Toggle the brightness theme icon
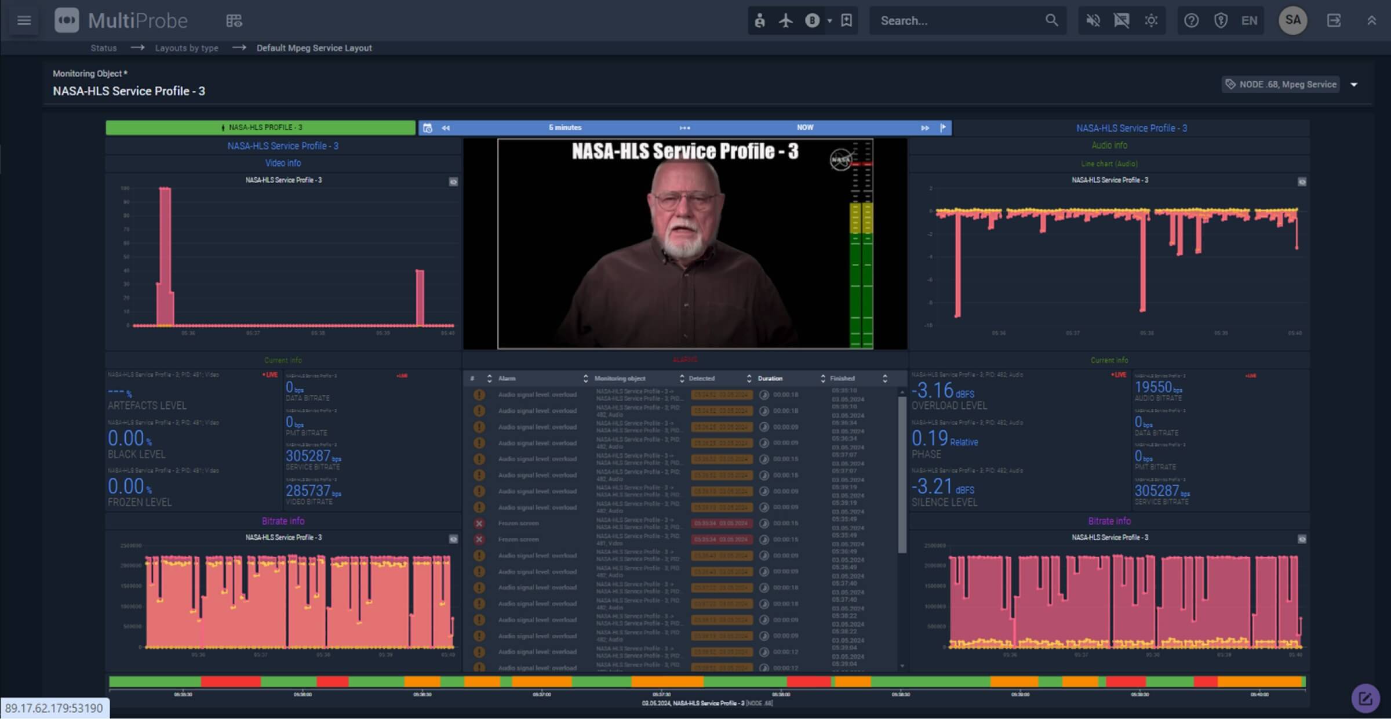1391x719 pixels. click(x=1151, y=21)
